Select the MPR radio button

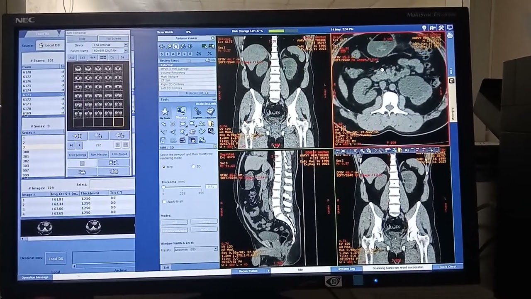(163, 167)
